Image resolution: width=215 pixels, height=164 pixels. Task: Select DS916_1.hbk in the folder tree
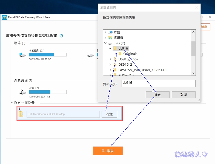[x=128, y=59]
